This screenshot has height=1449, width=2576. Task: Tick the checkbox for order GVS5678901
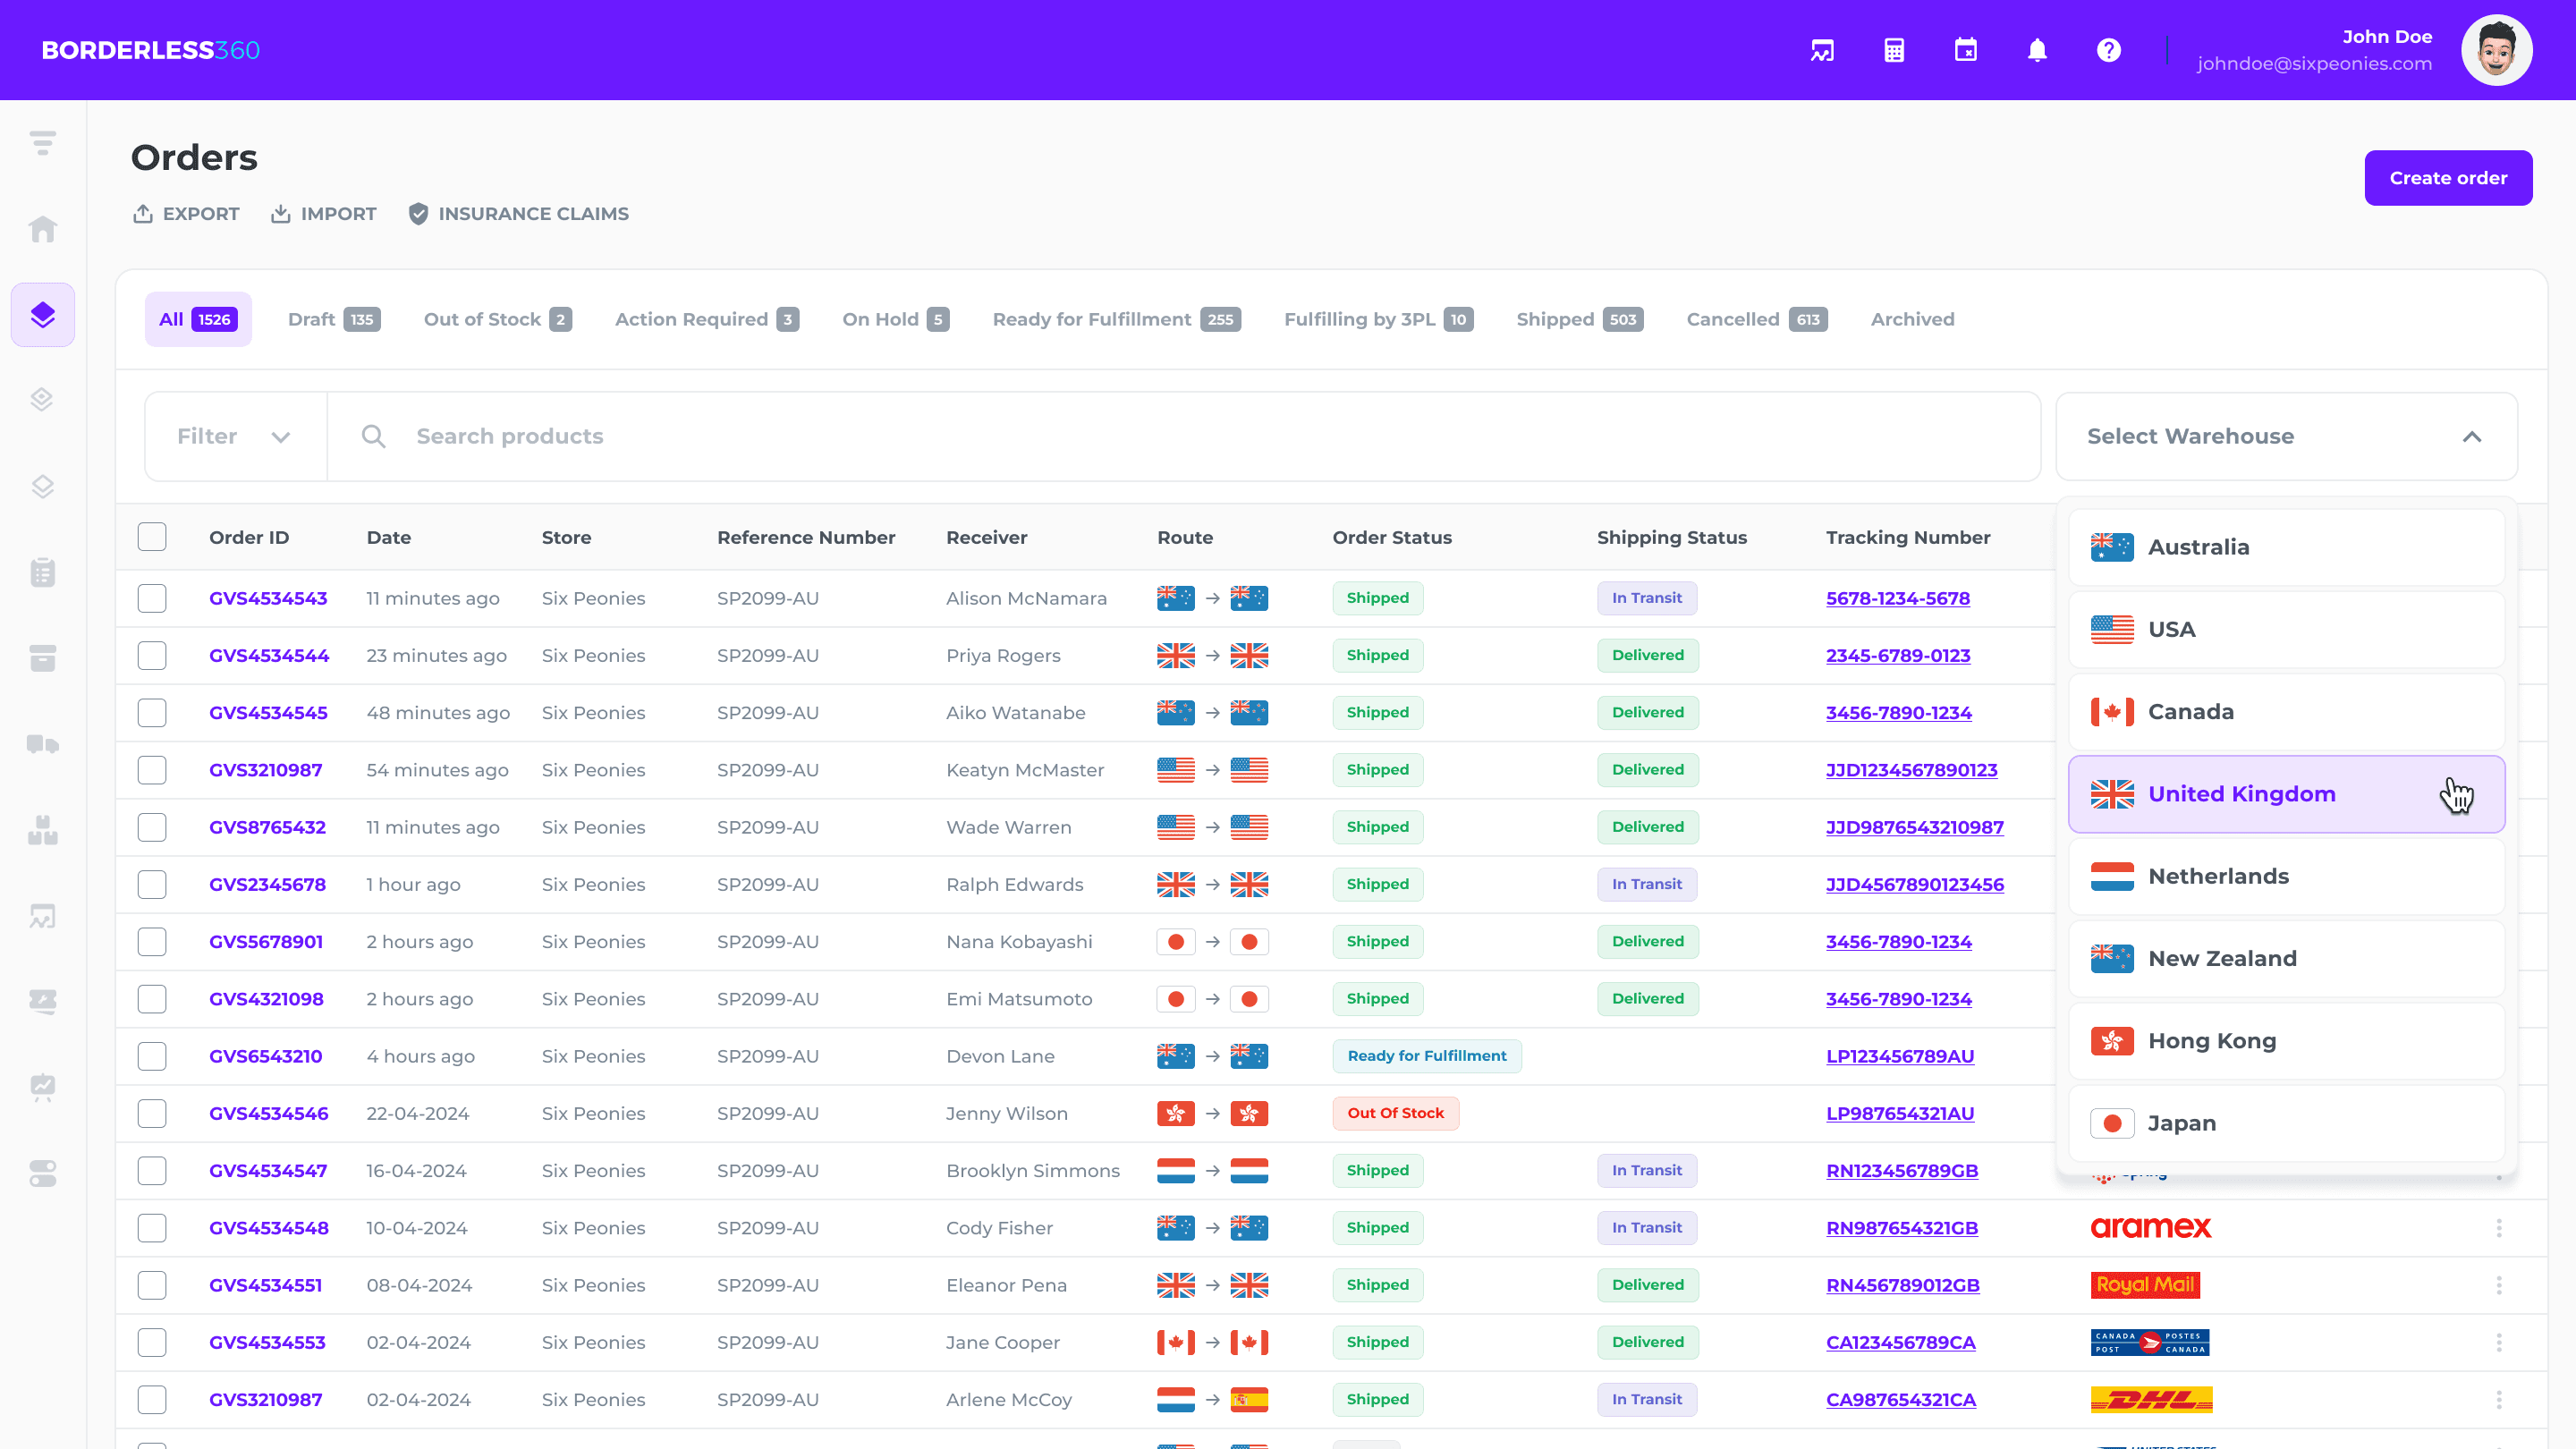152,942
